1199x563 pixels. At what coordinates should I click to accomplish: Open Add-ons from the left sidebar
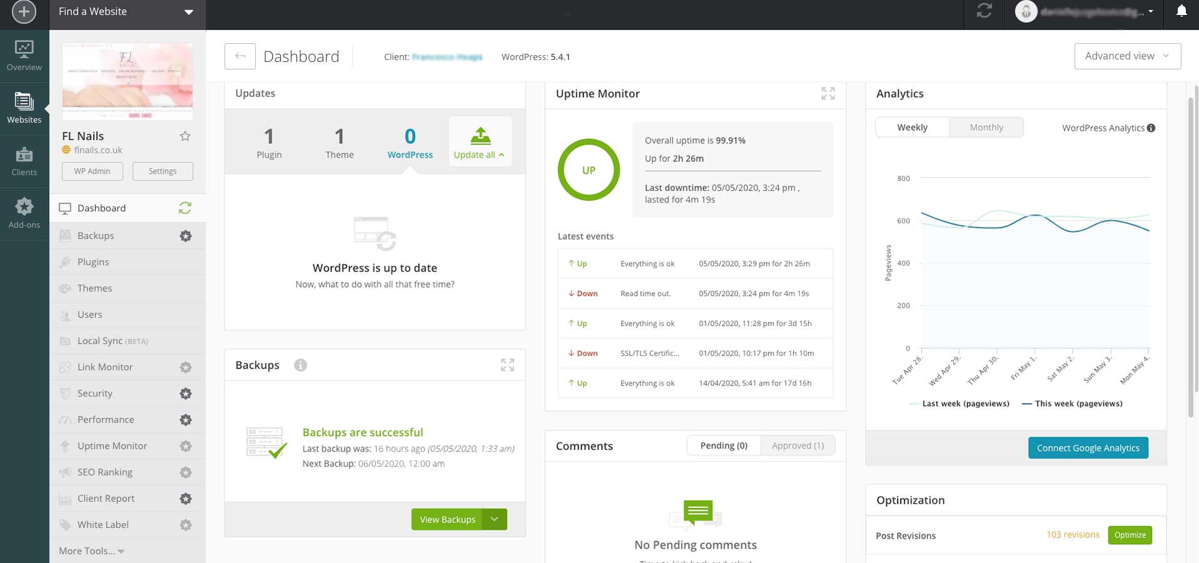point(24,213)
